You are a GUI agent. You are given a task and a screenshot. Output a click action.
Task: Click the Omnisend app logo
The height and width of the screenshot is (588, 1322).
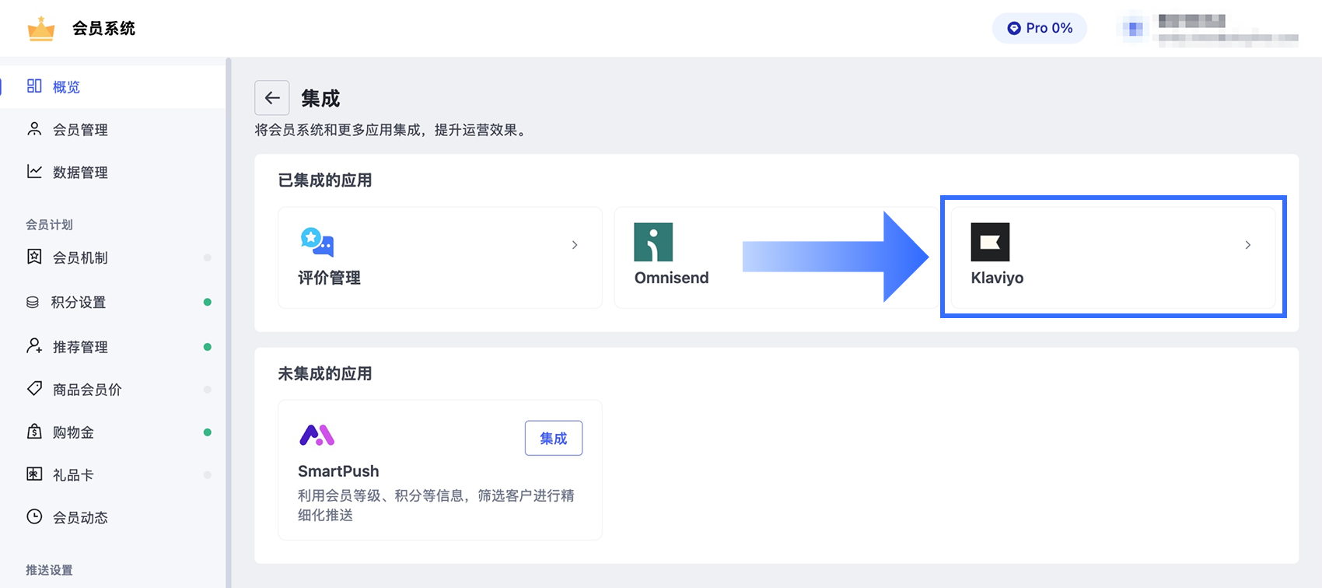click(653, 242)
